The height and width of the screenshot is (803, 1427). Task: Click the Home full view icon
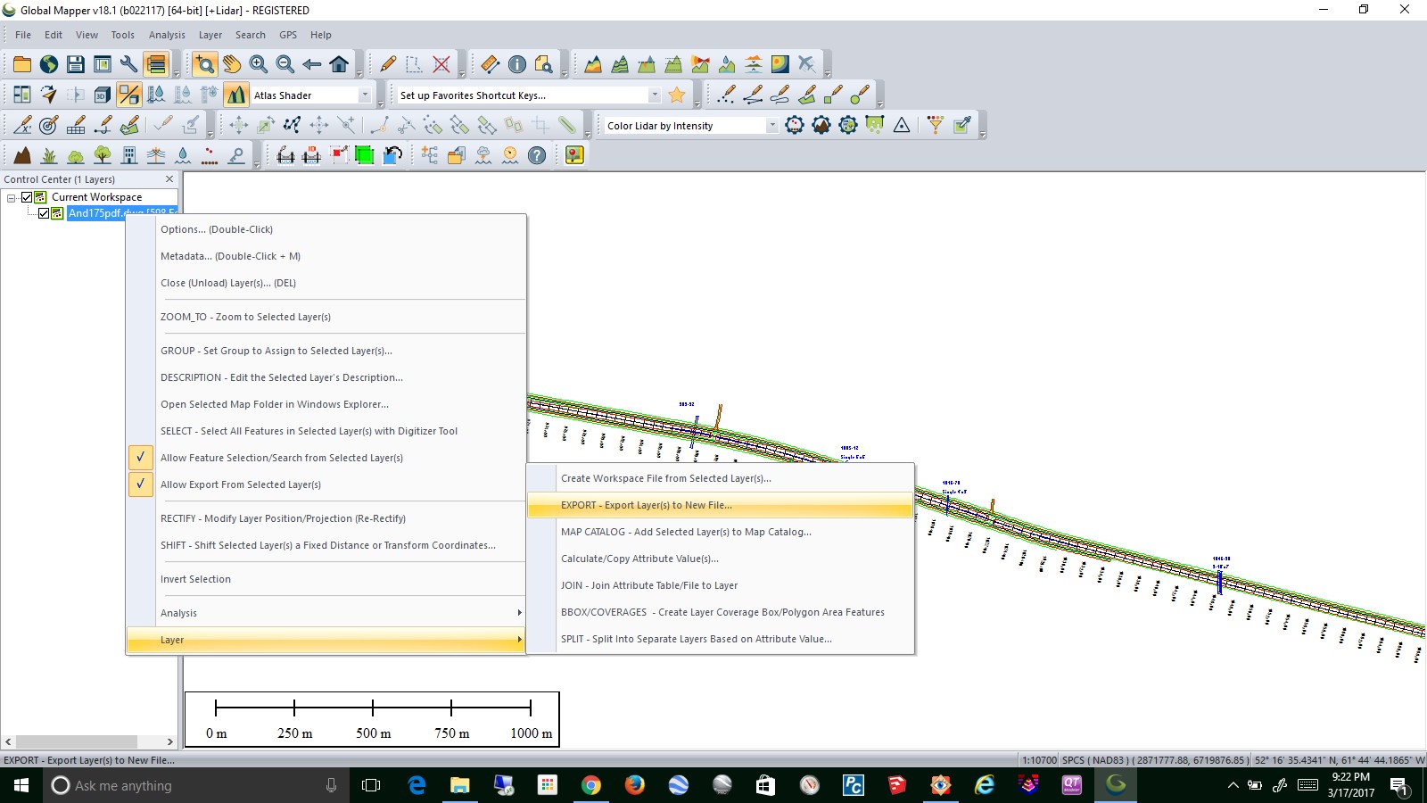[x=339, y=64]
